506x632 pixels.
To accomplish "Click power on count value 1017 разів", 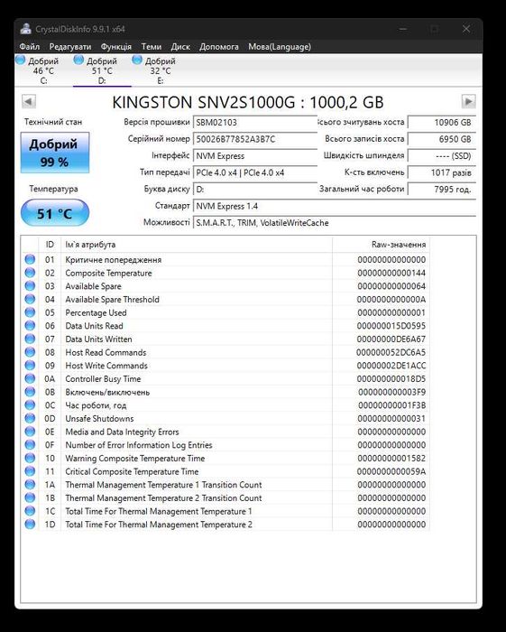I will tap(442, 172).
